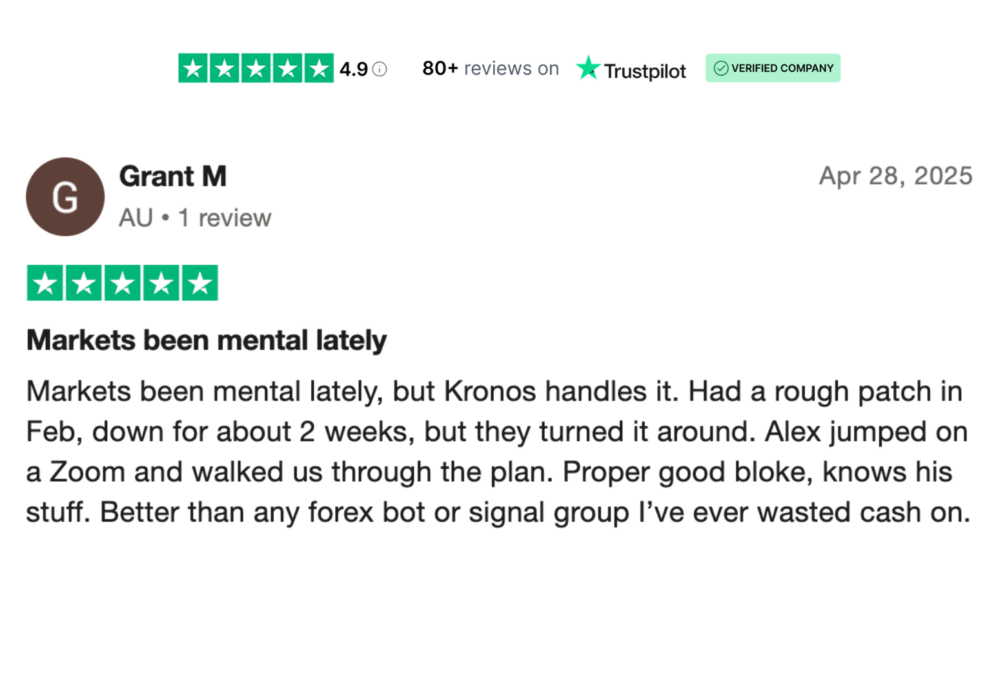Click the Verified Company checkmark icon

point(721,68)
